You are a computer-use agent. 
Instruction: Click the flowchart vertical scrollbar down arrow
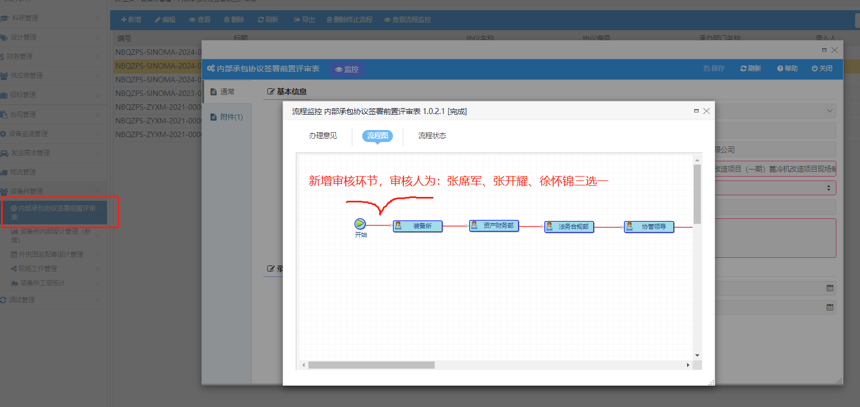697,355
